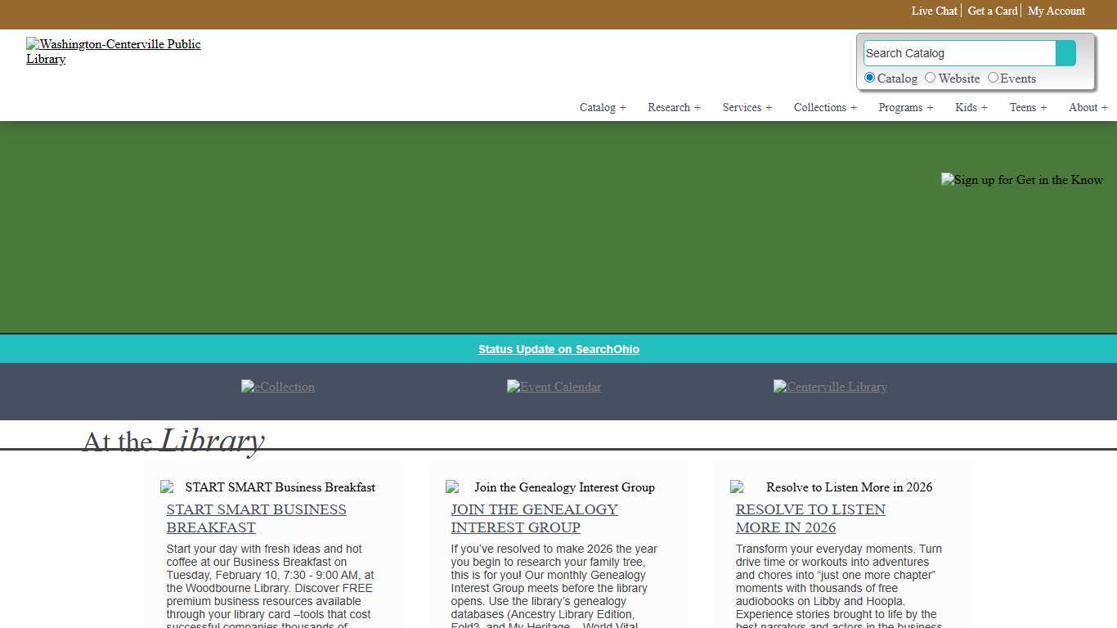1117x628 pixels.
Task: Expand the Collections + menu
Action: [x=825, y=107]
